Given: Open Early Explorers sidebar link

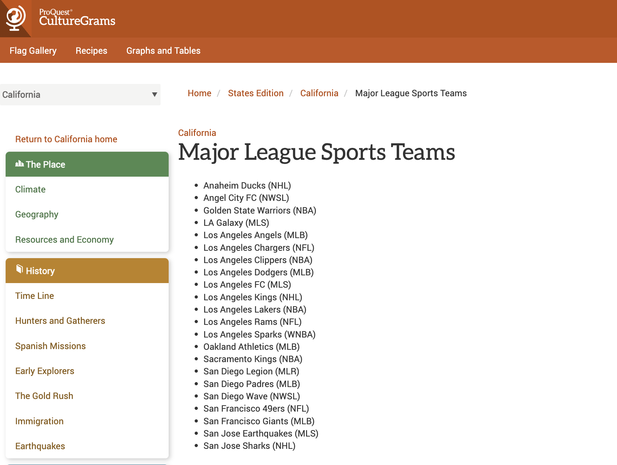Looking at the screenshot, I should point(45,371).
